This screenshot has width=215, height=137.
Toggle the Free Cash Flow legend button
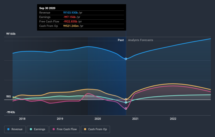click(65, 129)
